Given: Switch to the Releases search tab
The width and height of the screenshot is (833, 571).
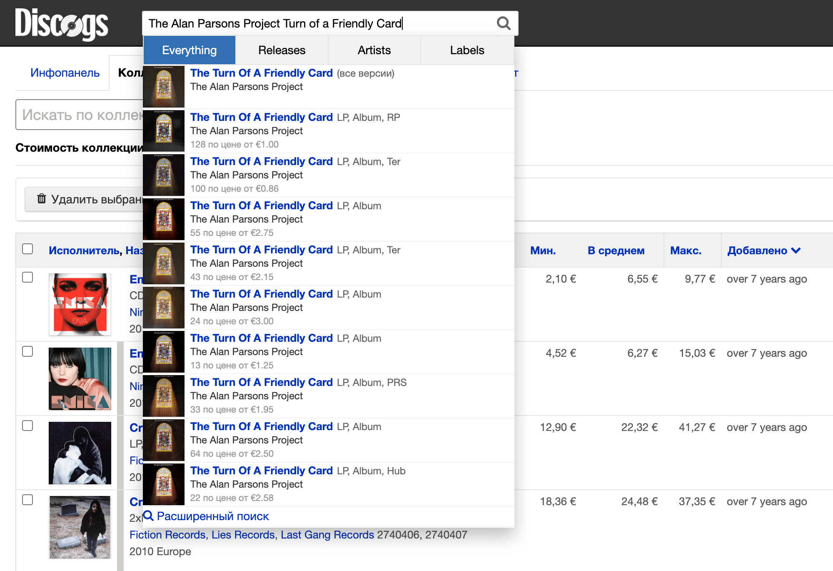Looking at the screenshot, I should (283, 50).
